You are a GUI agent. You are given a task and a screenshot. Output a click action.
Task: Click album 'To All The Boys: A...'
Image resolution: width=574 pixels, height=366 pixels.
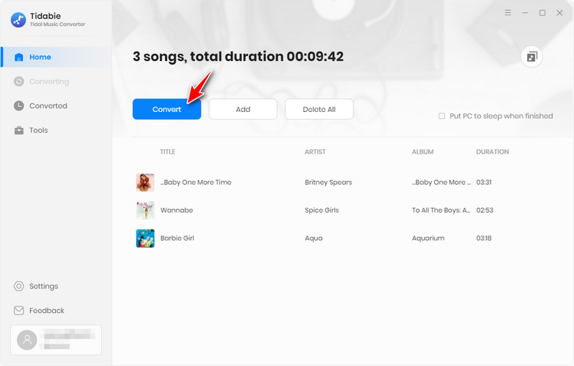(441, 210)
